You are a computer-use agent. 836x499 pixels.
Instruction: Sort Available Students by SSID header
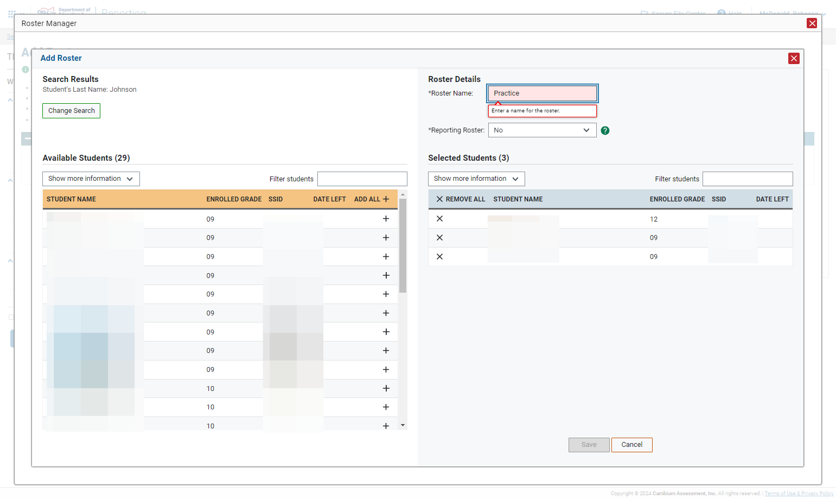coord(276,199)
